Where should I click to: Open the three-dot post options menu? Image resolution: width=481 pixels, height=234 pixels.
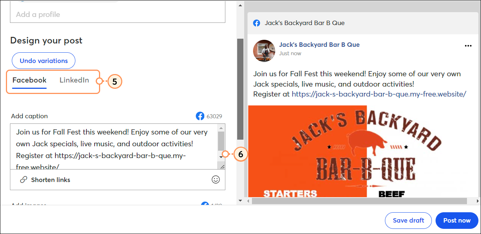point(468,46)
